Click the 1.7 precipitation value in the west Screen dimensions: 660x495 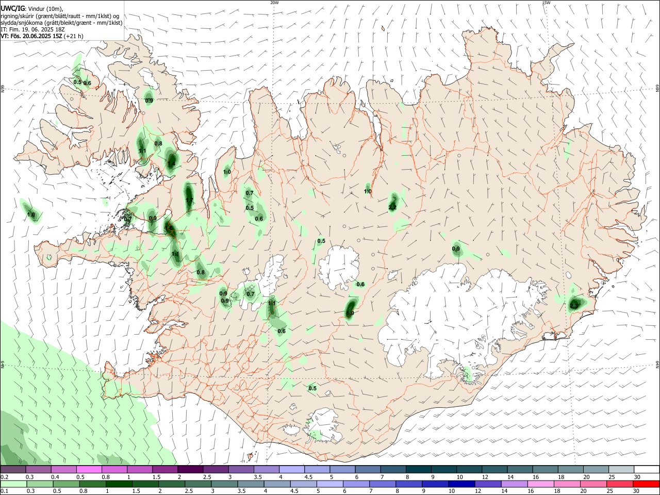[x=189, y=201]
